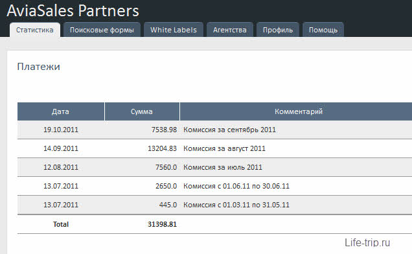The width and height of the screenshot is (412, 254).
Task: Click comment Комиссия с 01.06.11 по 30.06.11
Action: 236,186
